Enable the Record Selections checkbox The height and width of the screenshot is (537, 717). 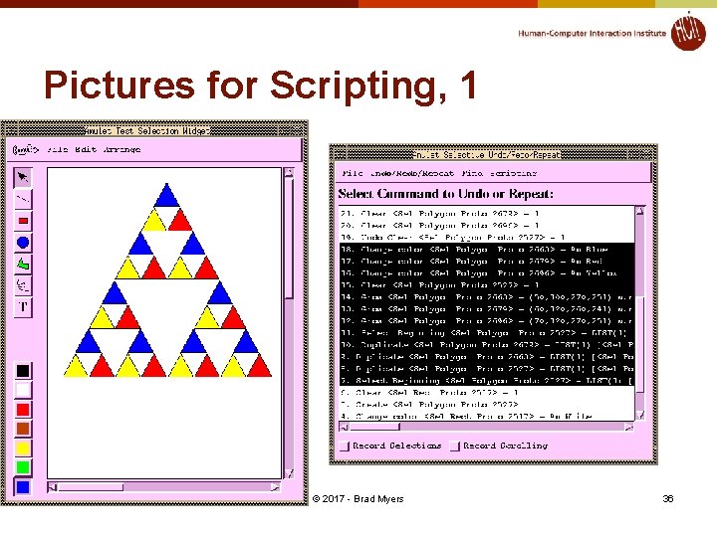(345, 447)
